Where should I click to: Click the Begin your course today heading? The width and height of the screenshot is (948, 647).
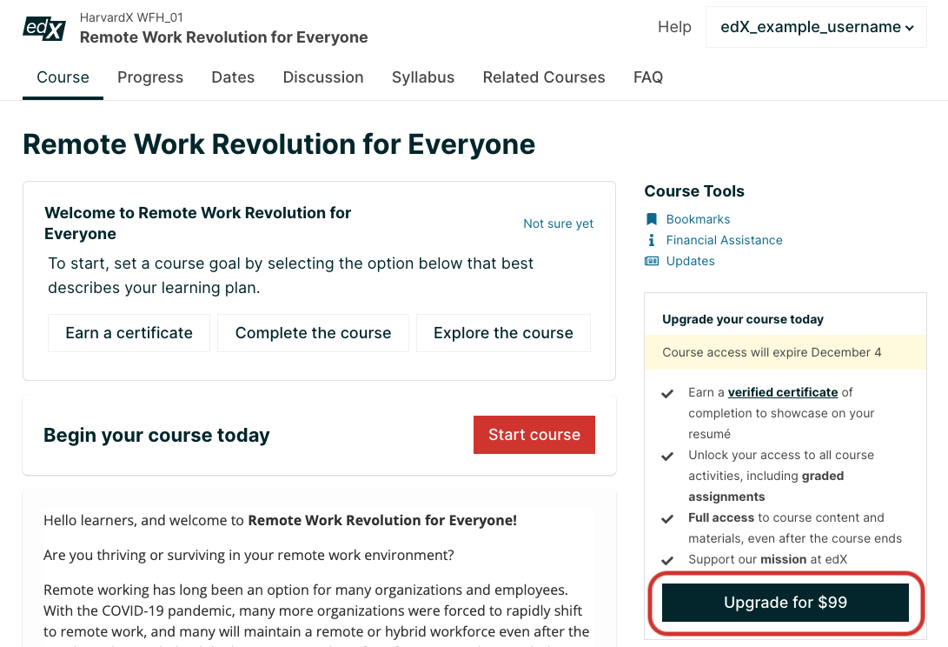(156, 435)
